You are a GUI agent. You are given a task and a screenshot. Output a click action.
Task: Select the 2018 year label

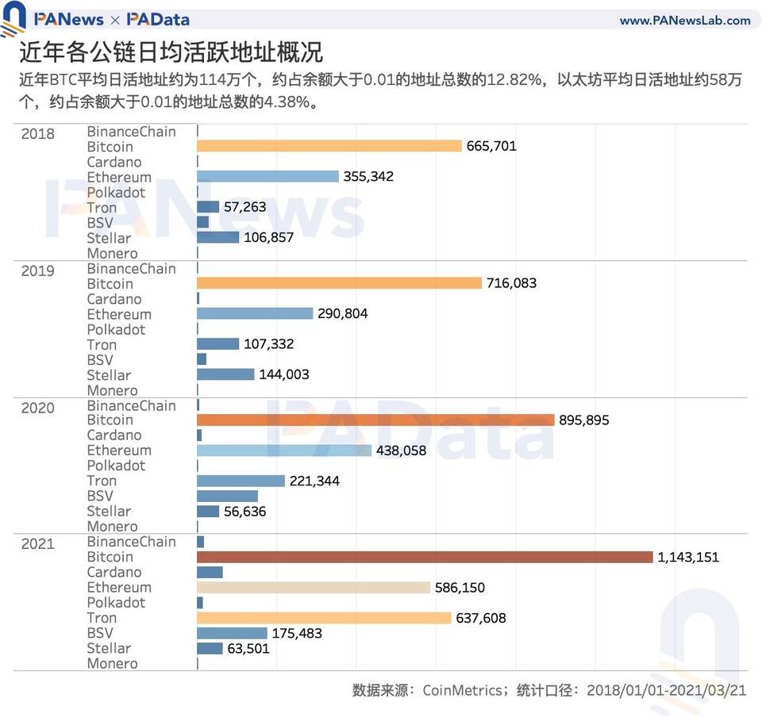click(x=37, y=134)
